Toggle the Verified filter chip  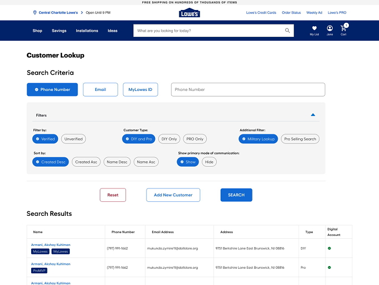pyautogui.click(x=45, y=139)
